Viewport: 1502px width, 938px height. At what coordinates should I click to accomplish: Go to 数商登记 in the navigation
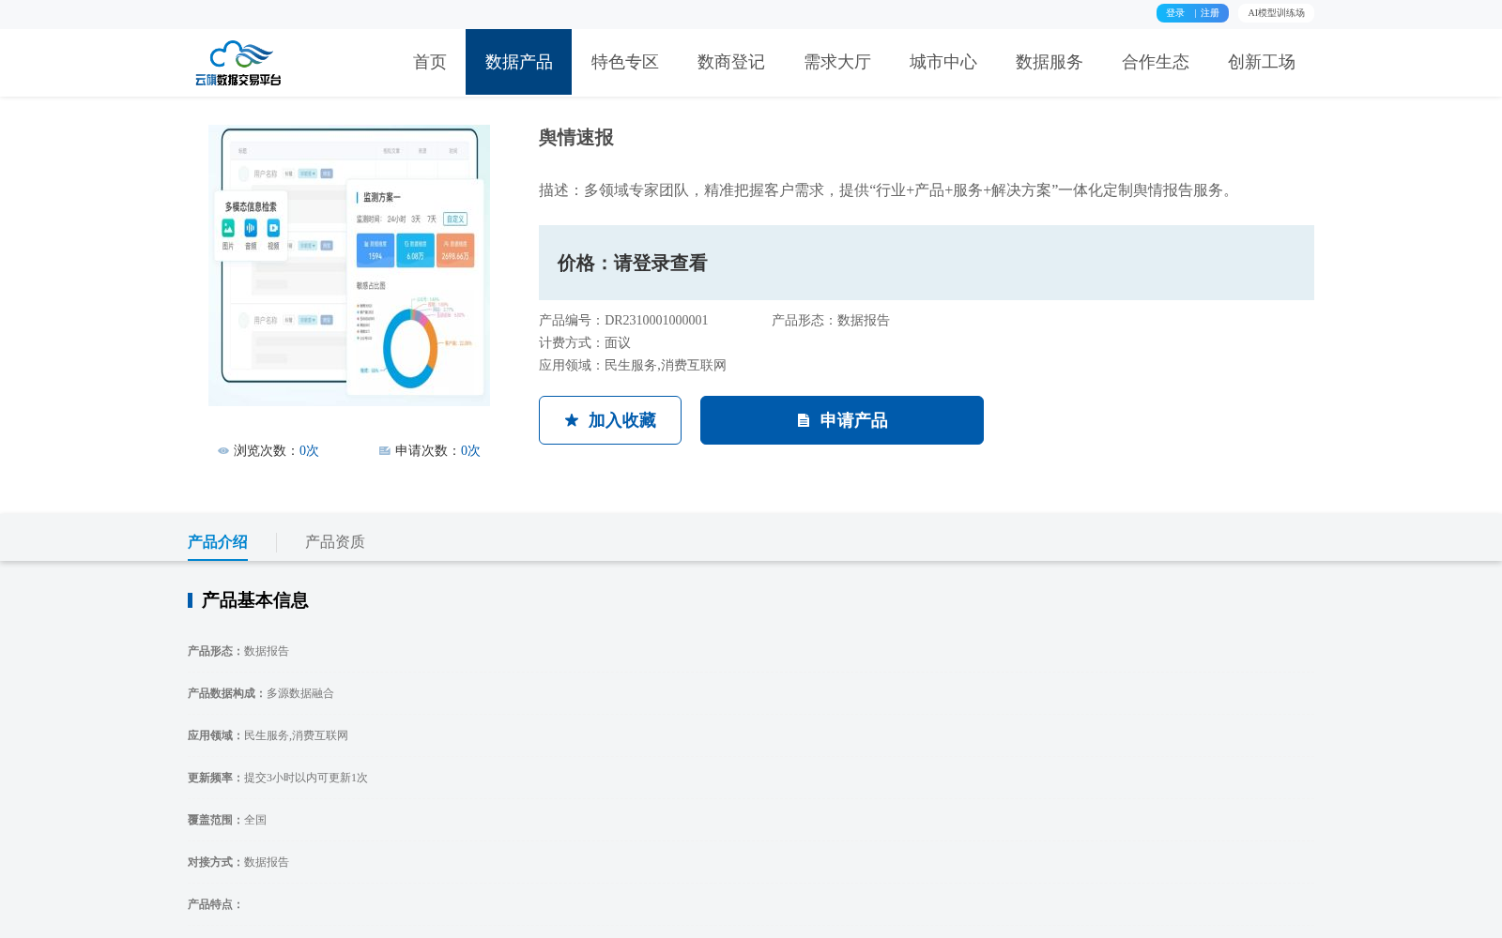click(x=731, y=62)
